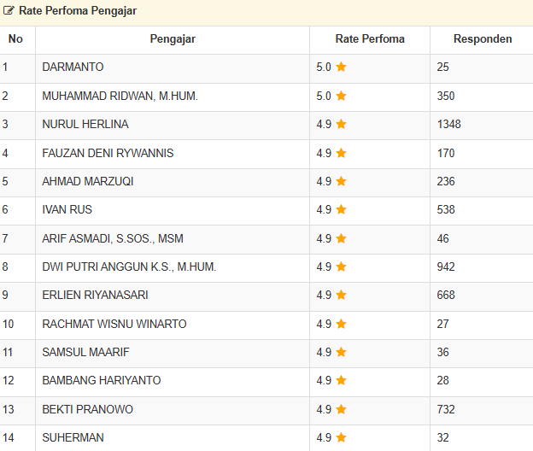Viewport: 533px width, 451px height.
Task: Click the edit icon beside Rate Perfoma Pengajar
Action: pos(9,11)
